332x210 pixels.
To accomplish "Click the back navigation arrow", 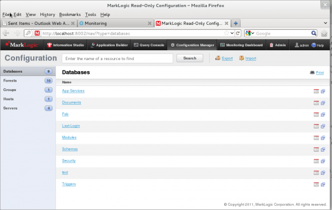I will pos(6,33).
